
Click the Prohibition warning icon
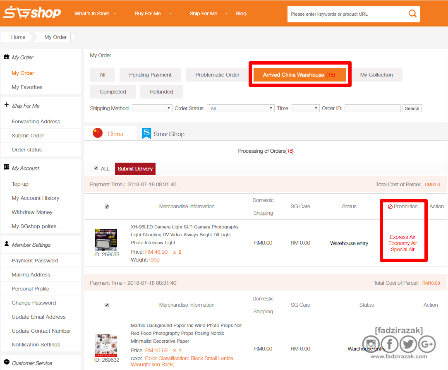click(390, 207)
